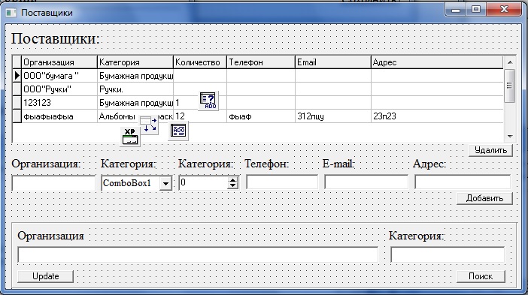Click the grid scrollbar up arrow
Viewport: 528px width, 295px height.
(510, 62)
